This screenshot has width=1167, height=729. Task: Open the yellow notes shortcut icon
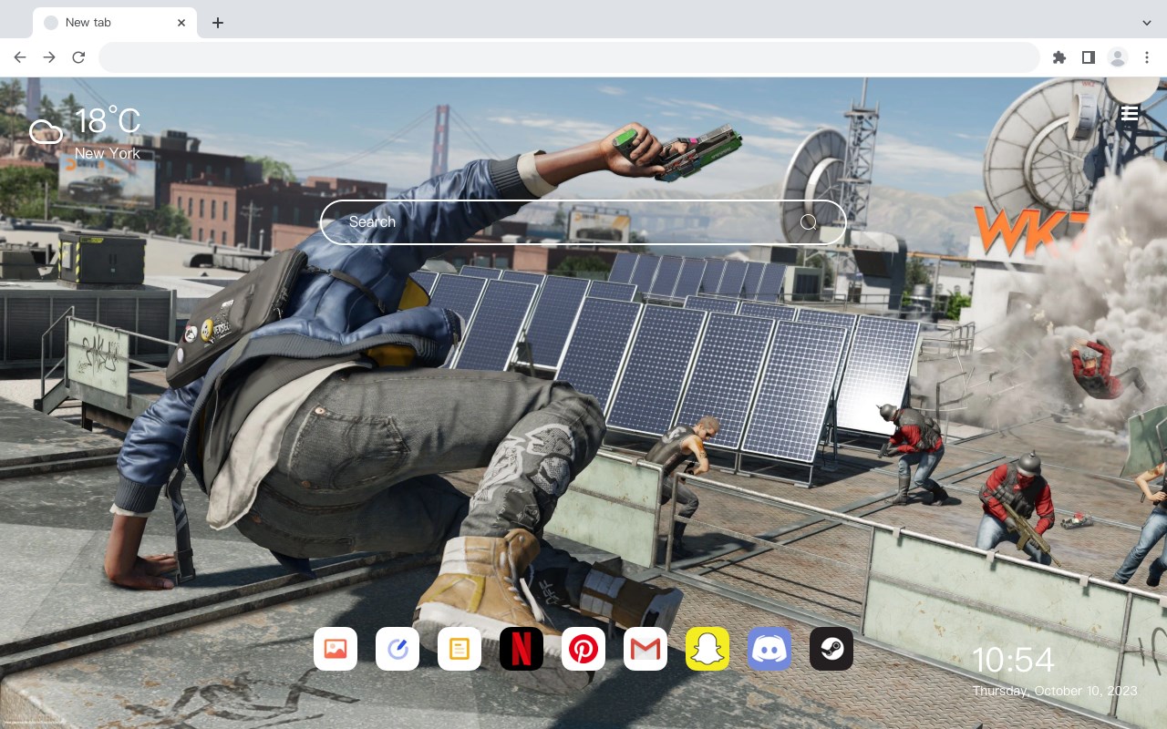coord(460,649)
